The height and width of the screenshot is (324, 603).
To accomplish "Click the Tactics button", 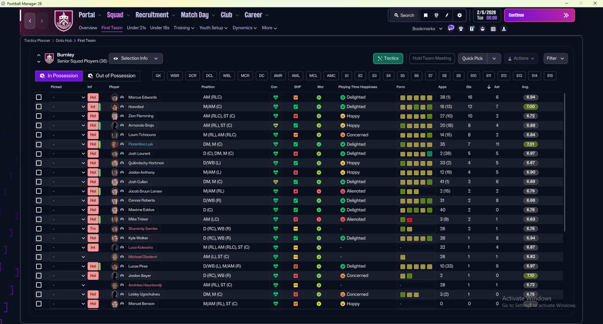I will pos(388,58).
